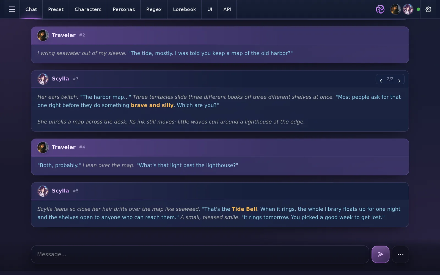Click the line 'She unrolls a map across the desk'
Image resolution: width=440 pixels, height=275 pixels.
(82, 122)
